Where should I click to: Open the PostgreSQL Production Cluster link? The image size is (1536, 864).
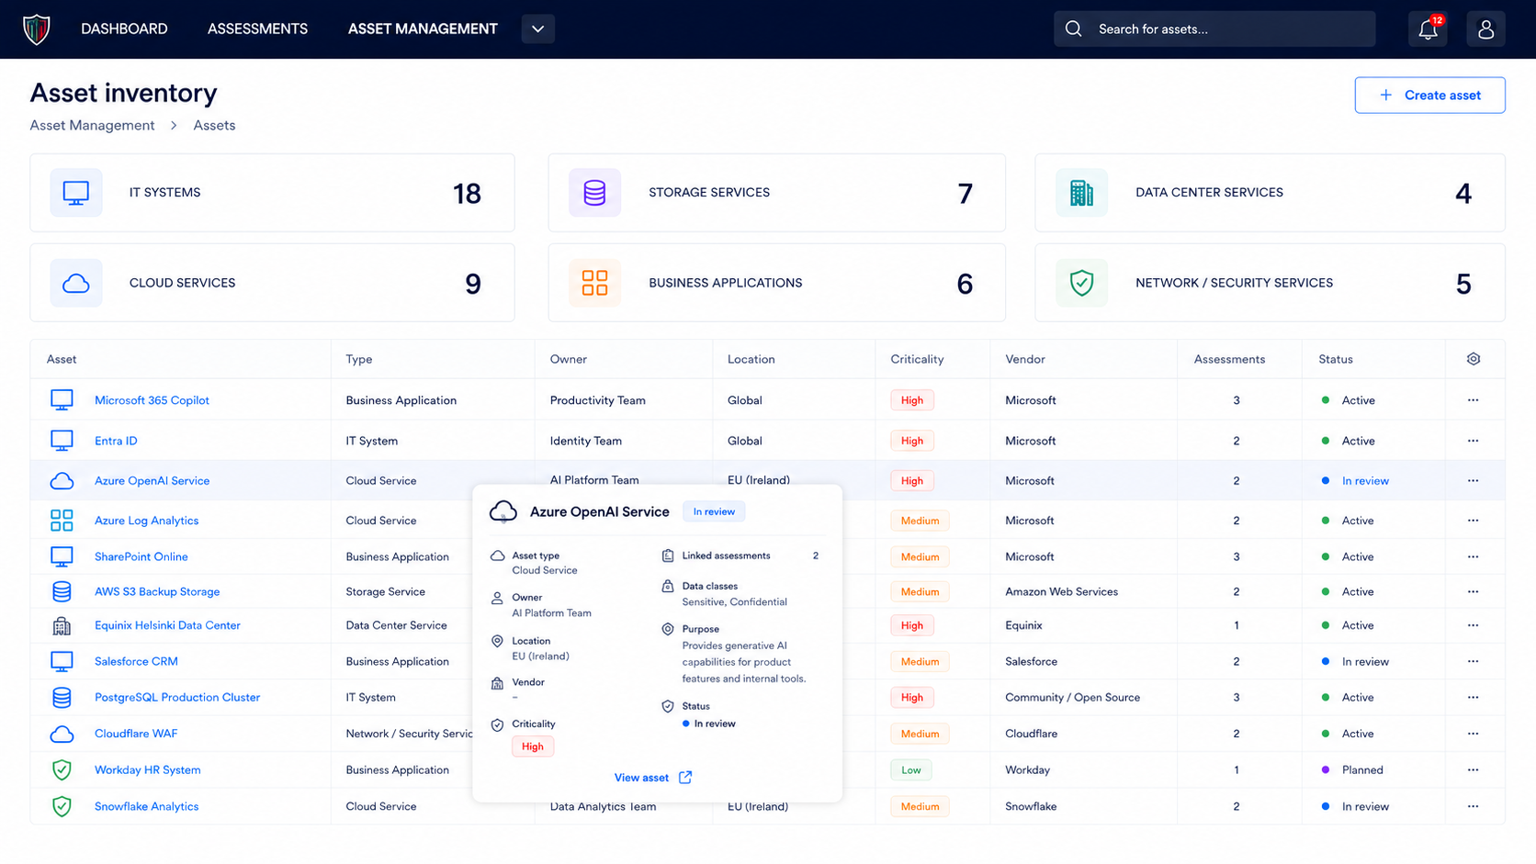tap(177, 698)
